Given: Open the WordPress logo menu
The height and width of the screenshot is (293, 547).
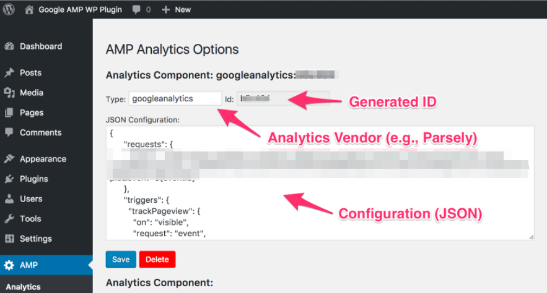Looking at the screenshot, I should (x=9, y=9).
